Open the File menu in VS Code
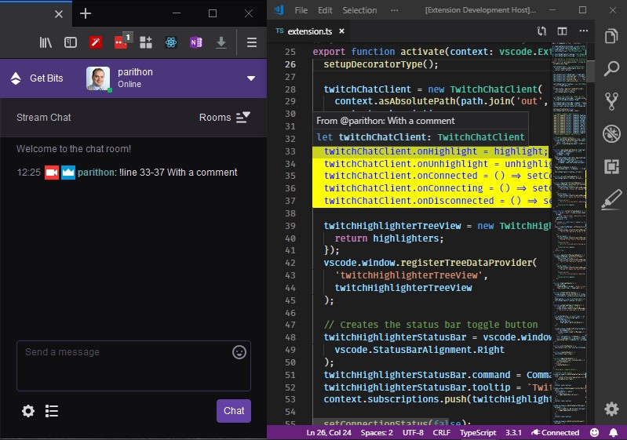This screenshot has width=627, height=440. (x=301, y=10)
